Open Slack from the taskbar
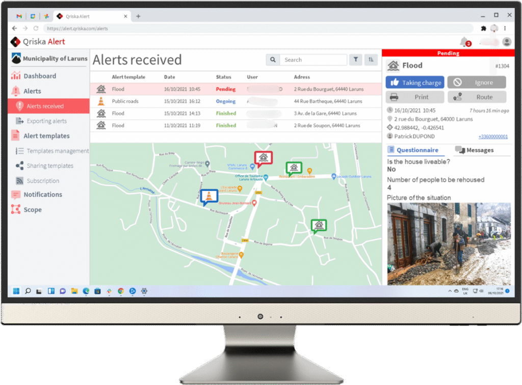The height and width of the screenshot is (385, 522). tap(109, 291)
